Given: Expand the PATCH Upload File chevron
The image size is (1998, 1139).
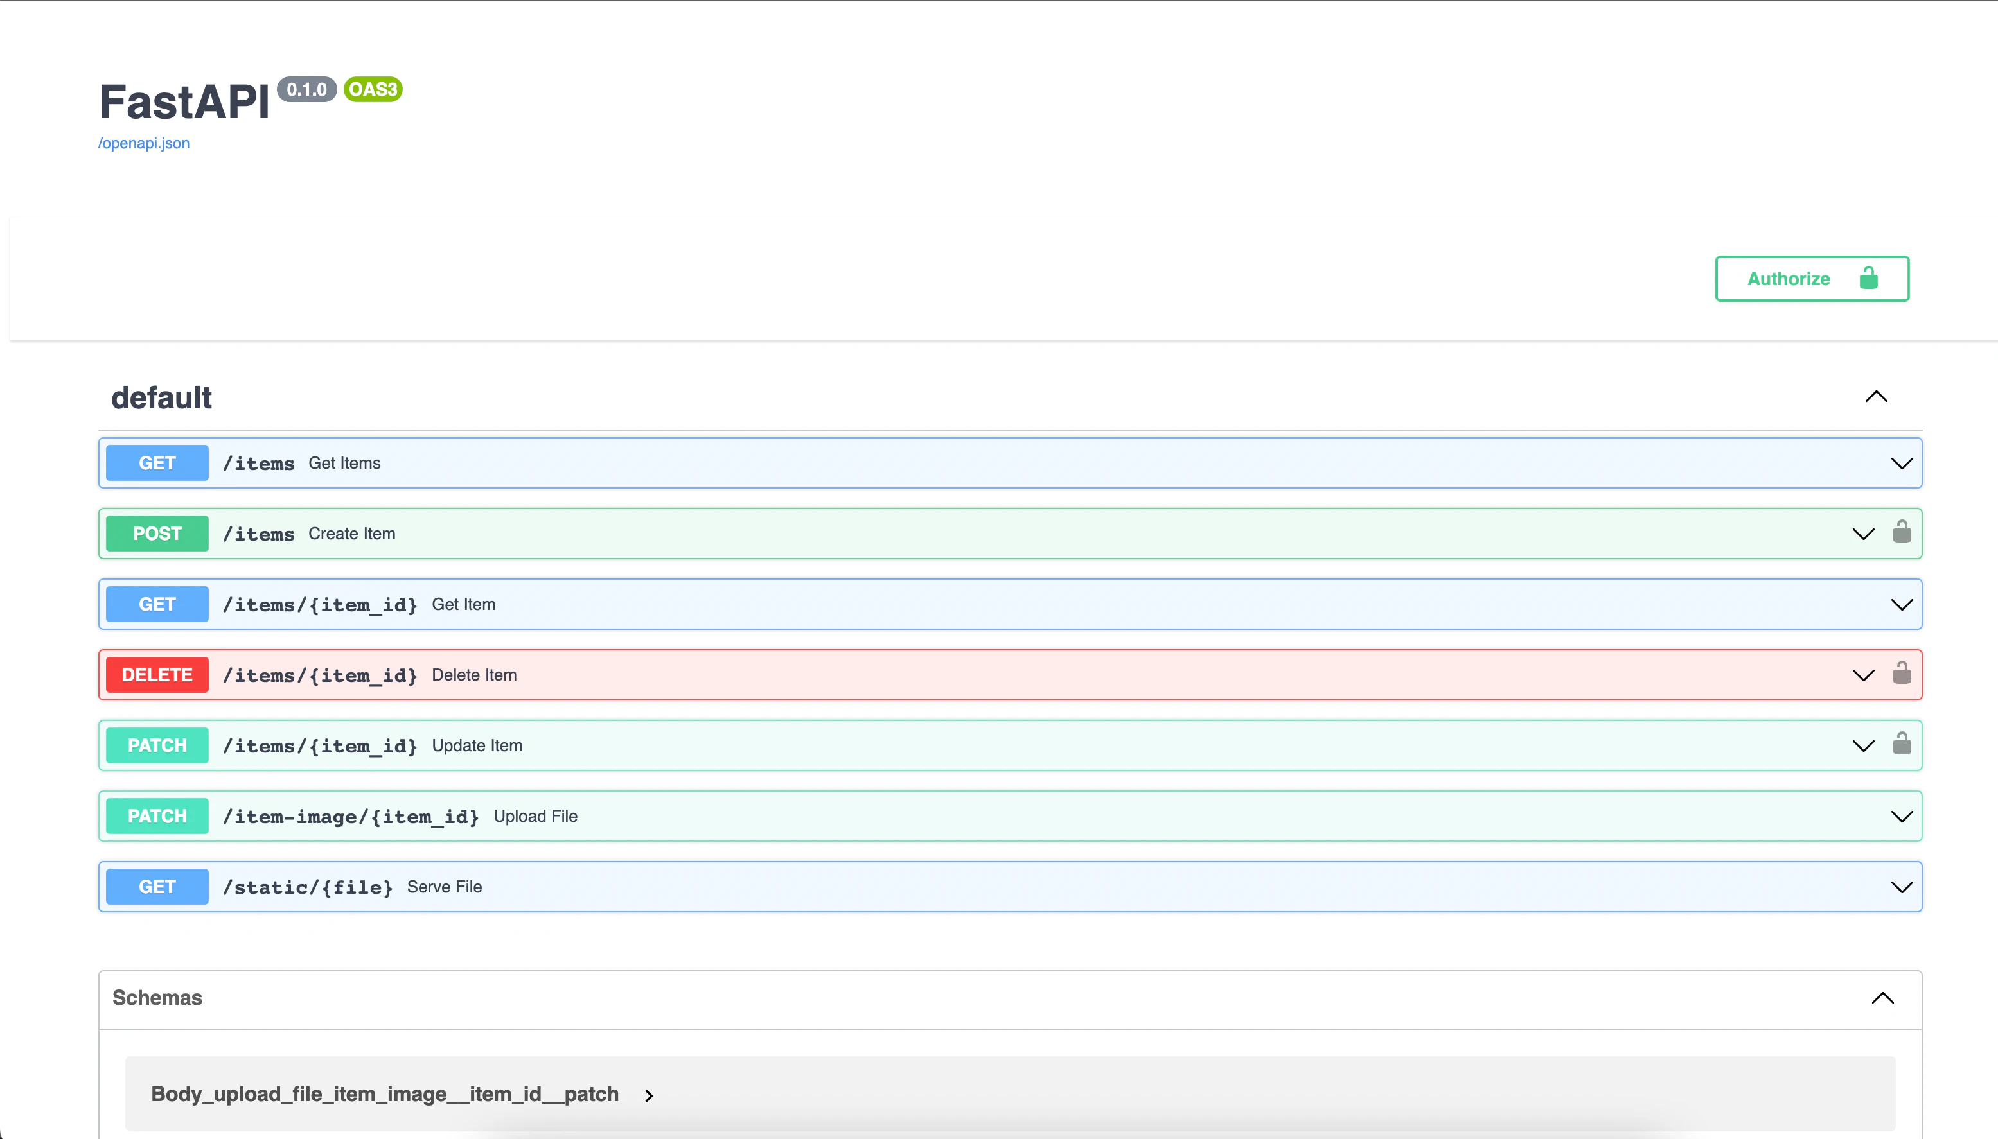Looking at the screenshot, I should (1901, 816).
